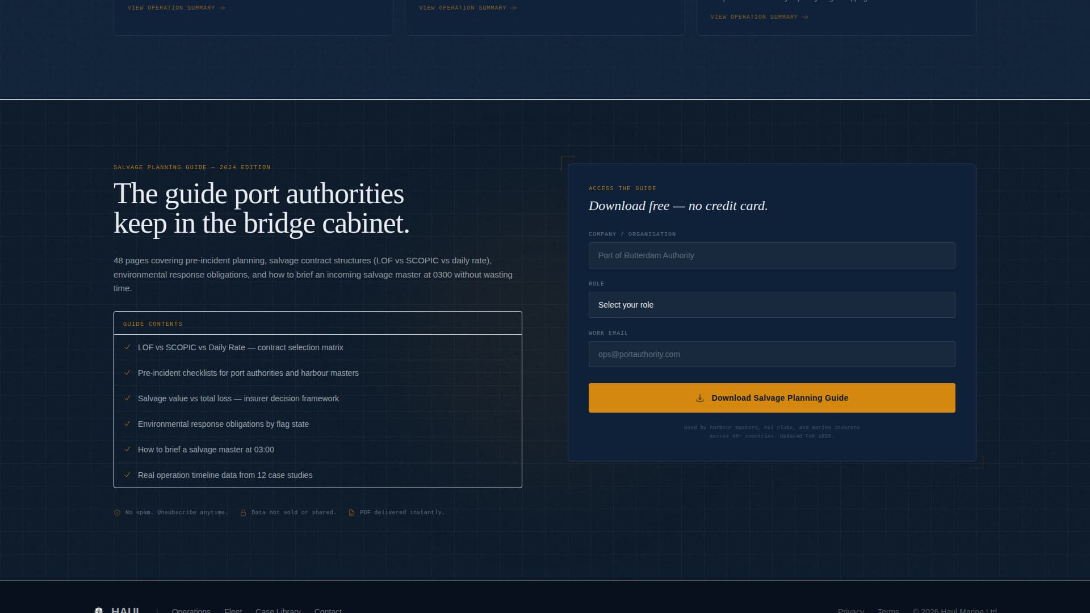Click the checkmark beside 'How to brief a salvage master'

pyautogui.click(x=127, y=449)
